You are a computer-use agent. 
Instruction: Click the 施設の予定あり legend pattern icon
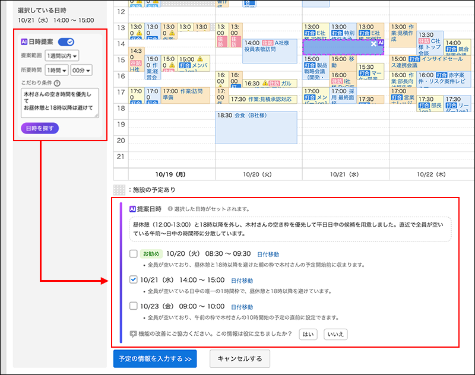click(x=119, y=190)
